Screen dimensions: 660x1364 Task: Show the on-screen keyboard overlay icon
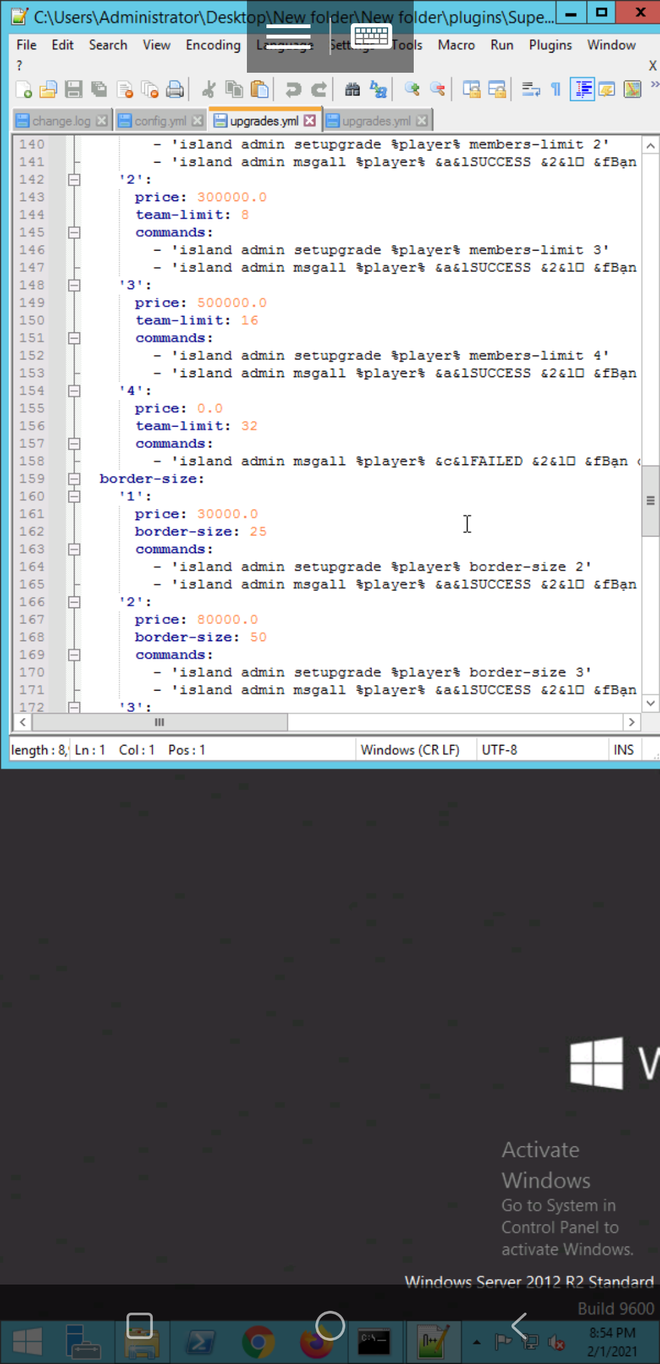tap(372, 37)
